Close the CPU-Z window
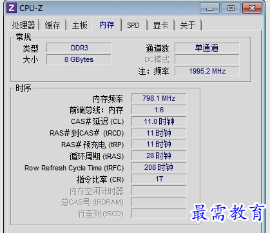Image resolution: width=270 pixels, height=233 pixels. click(253, 8)
